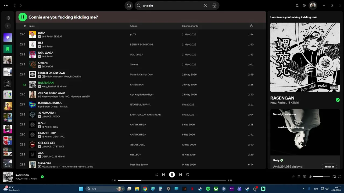Viewport: 344px width, 193px height.
Task: Sort by Başlık column header
Action: tap(32, 26)
